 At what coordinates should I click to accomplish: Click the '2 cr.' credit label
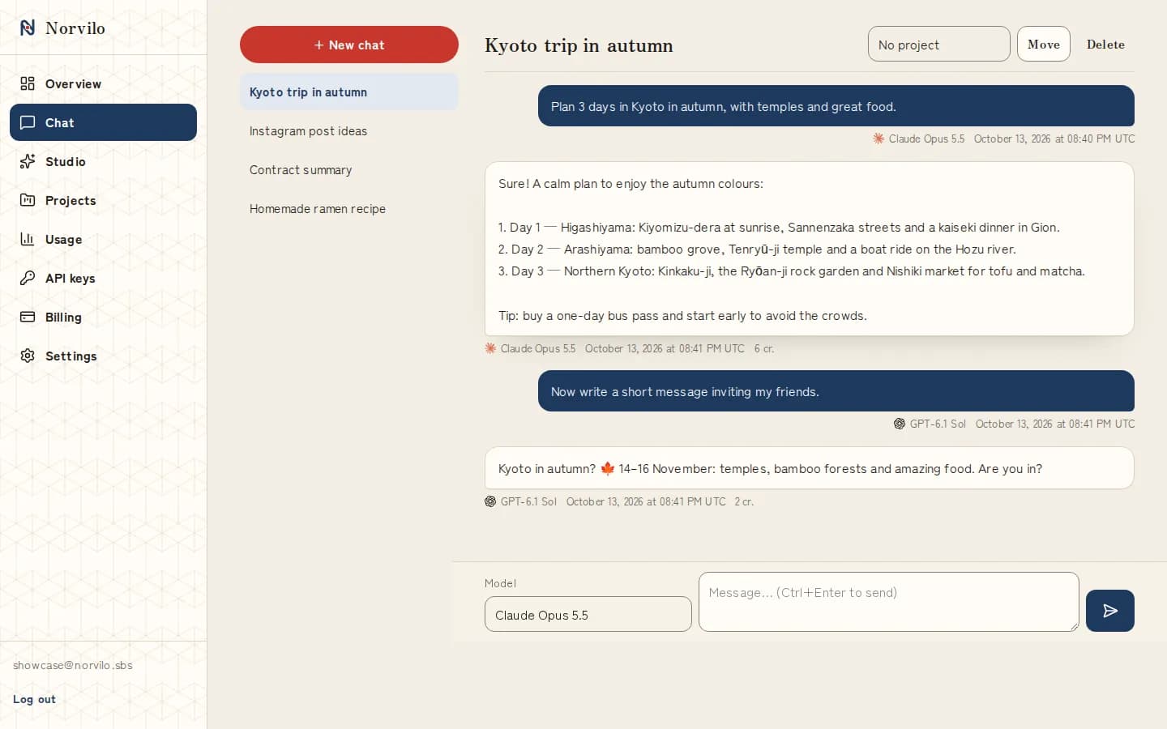pyautogui.click(x=744, y=501)
